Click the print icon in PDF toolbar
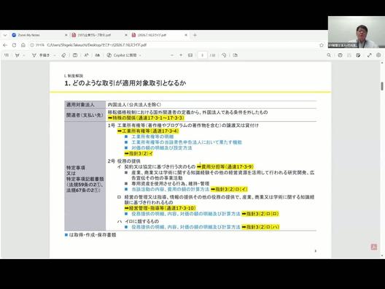Image resolution: width=385 pixels, height=289 pixels. coord(340,55)
